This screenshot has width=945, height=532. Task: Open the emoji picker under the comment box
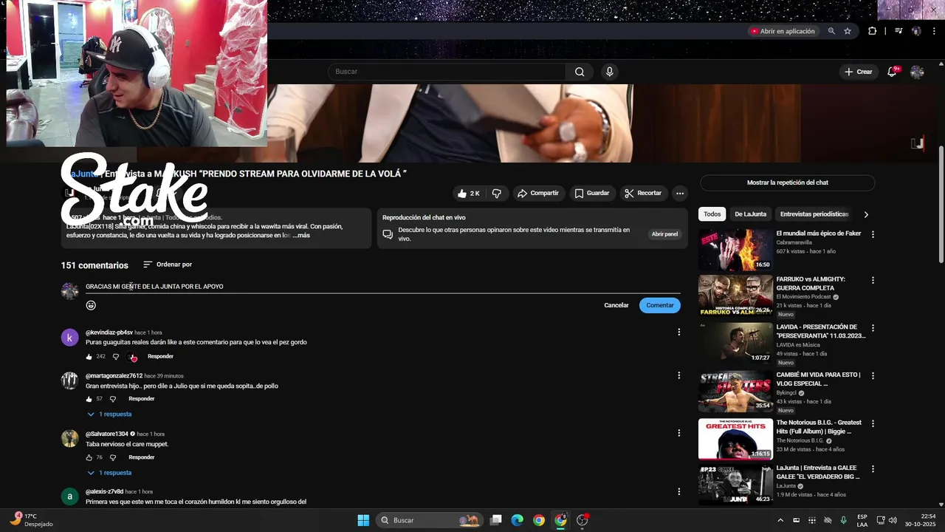coord(91,305)
